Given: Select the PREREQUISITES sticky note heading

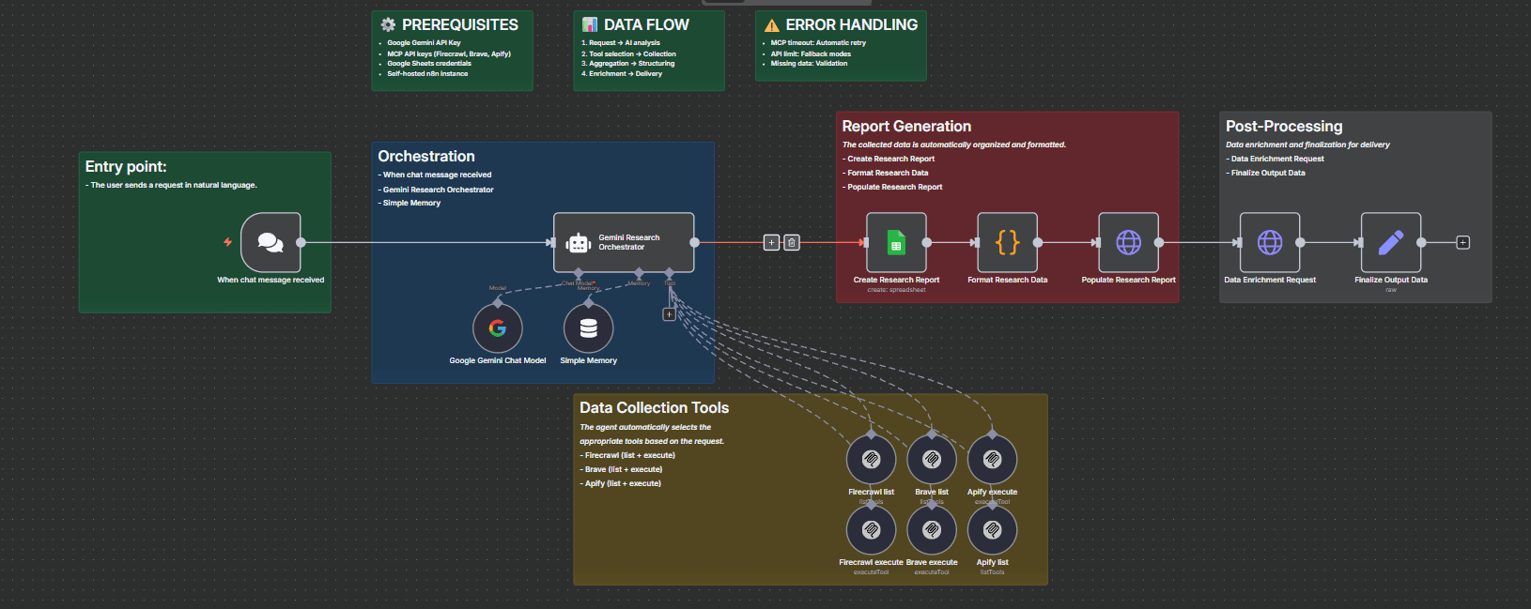Looking at the screenshot, I should (459, 25).
